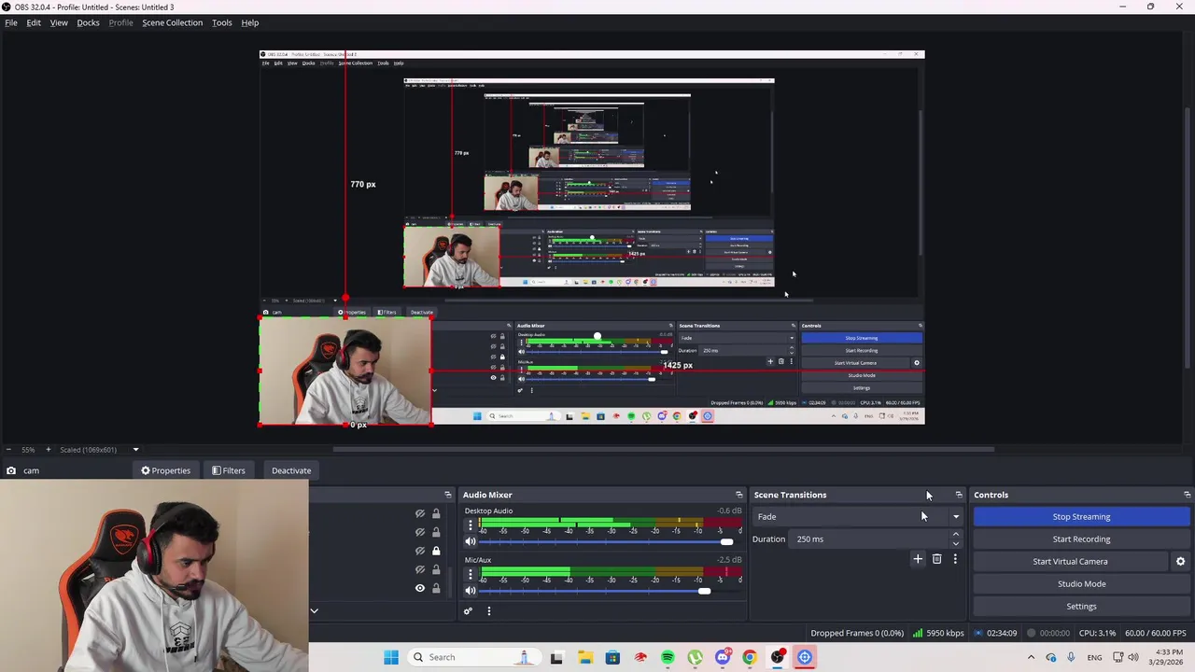Open the Fade transition dropdown
Viewport: 1195px width, 672px height.
point(858,516)
